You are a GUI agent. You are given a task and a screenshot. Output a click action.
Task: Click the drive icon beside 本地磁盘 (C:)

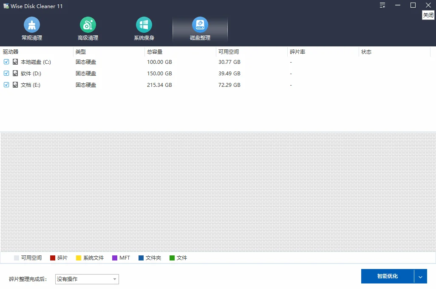point(15,62)
